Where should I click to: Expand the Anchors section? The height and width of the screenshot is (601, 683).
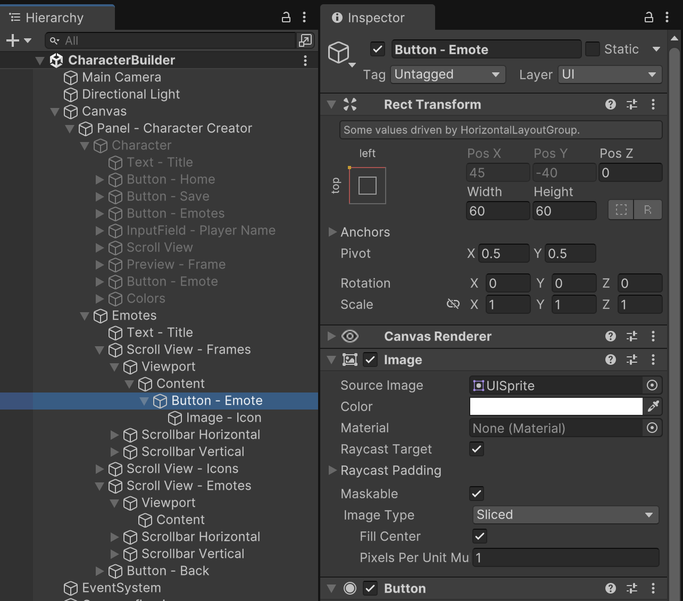[332, 232]
